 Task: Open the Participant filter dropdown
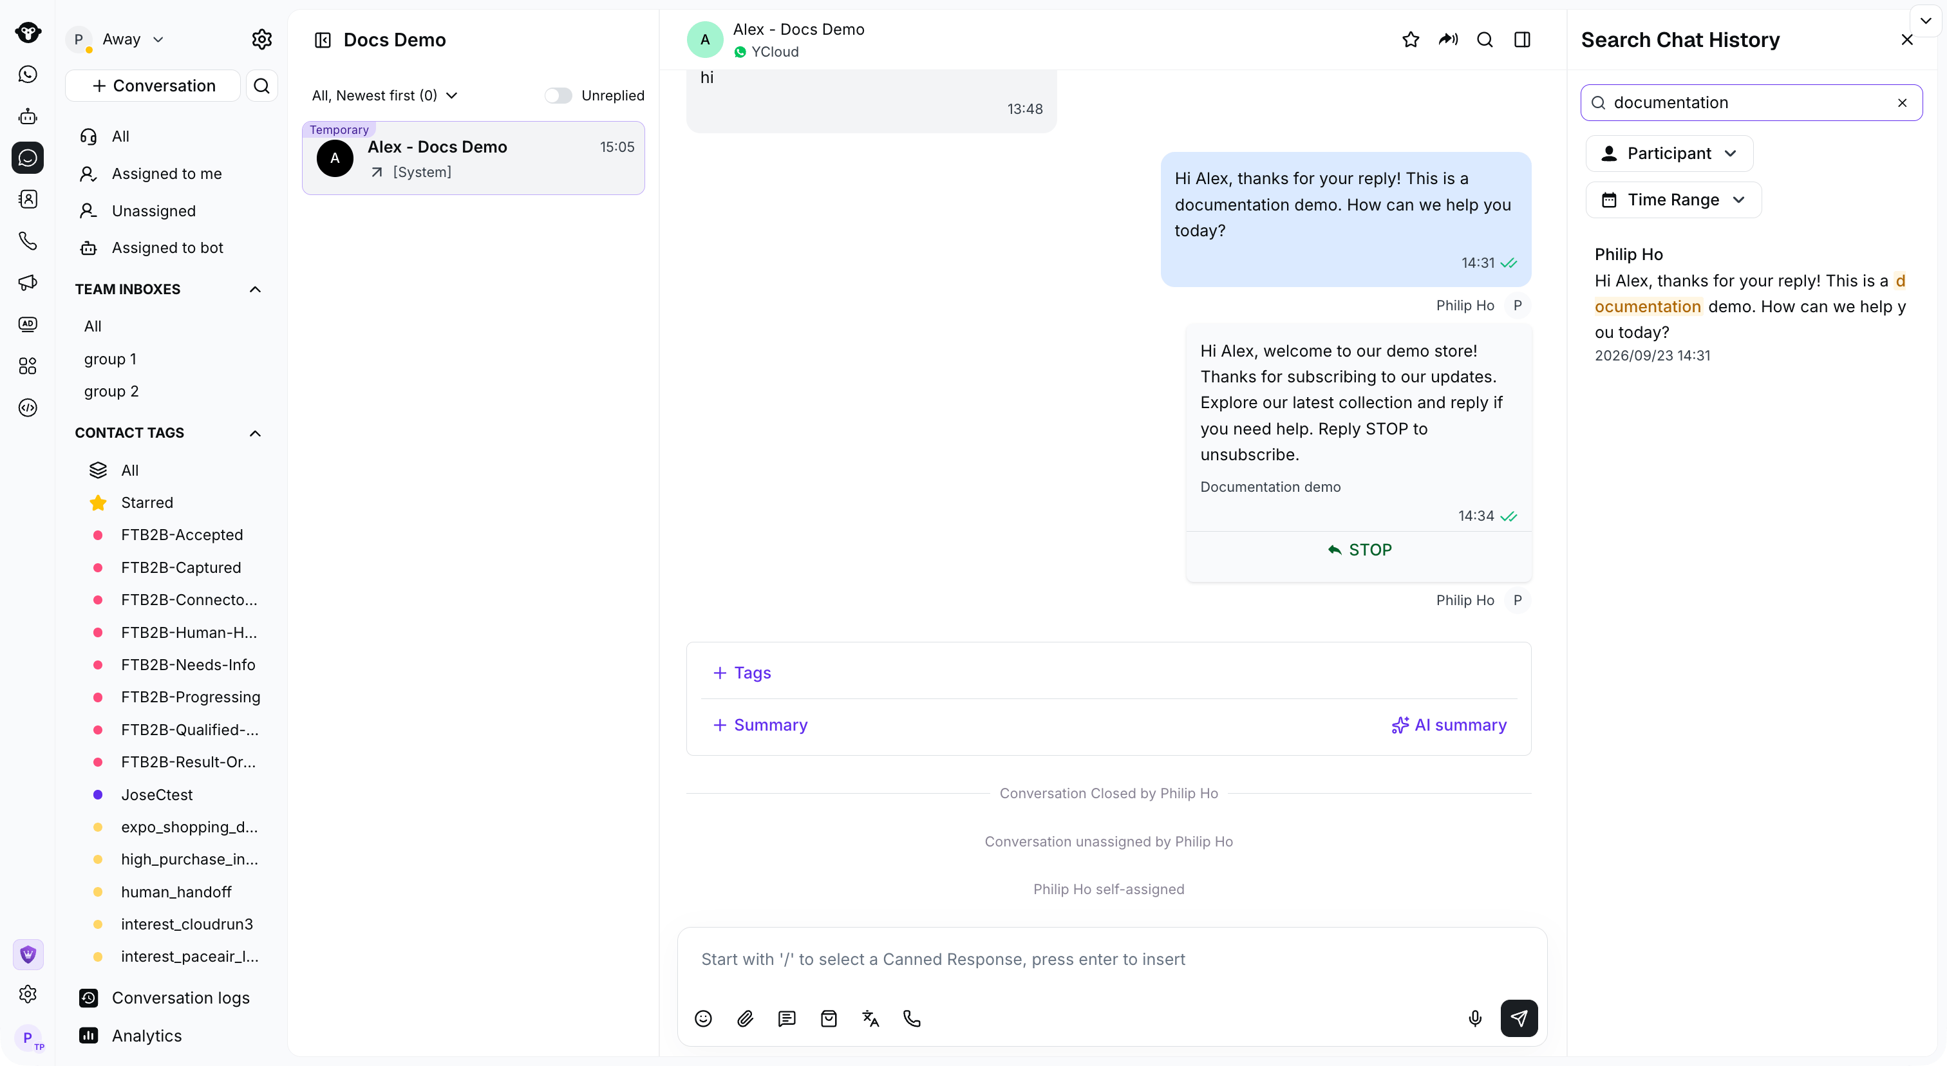(x=1669, y=153)
